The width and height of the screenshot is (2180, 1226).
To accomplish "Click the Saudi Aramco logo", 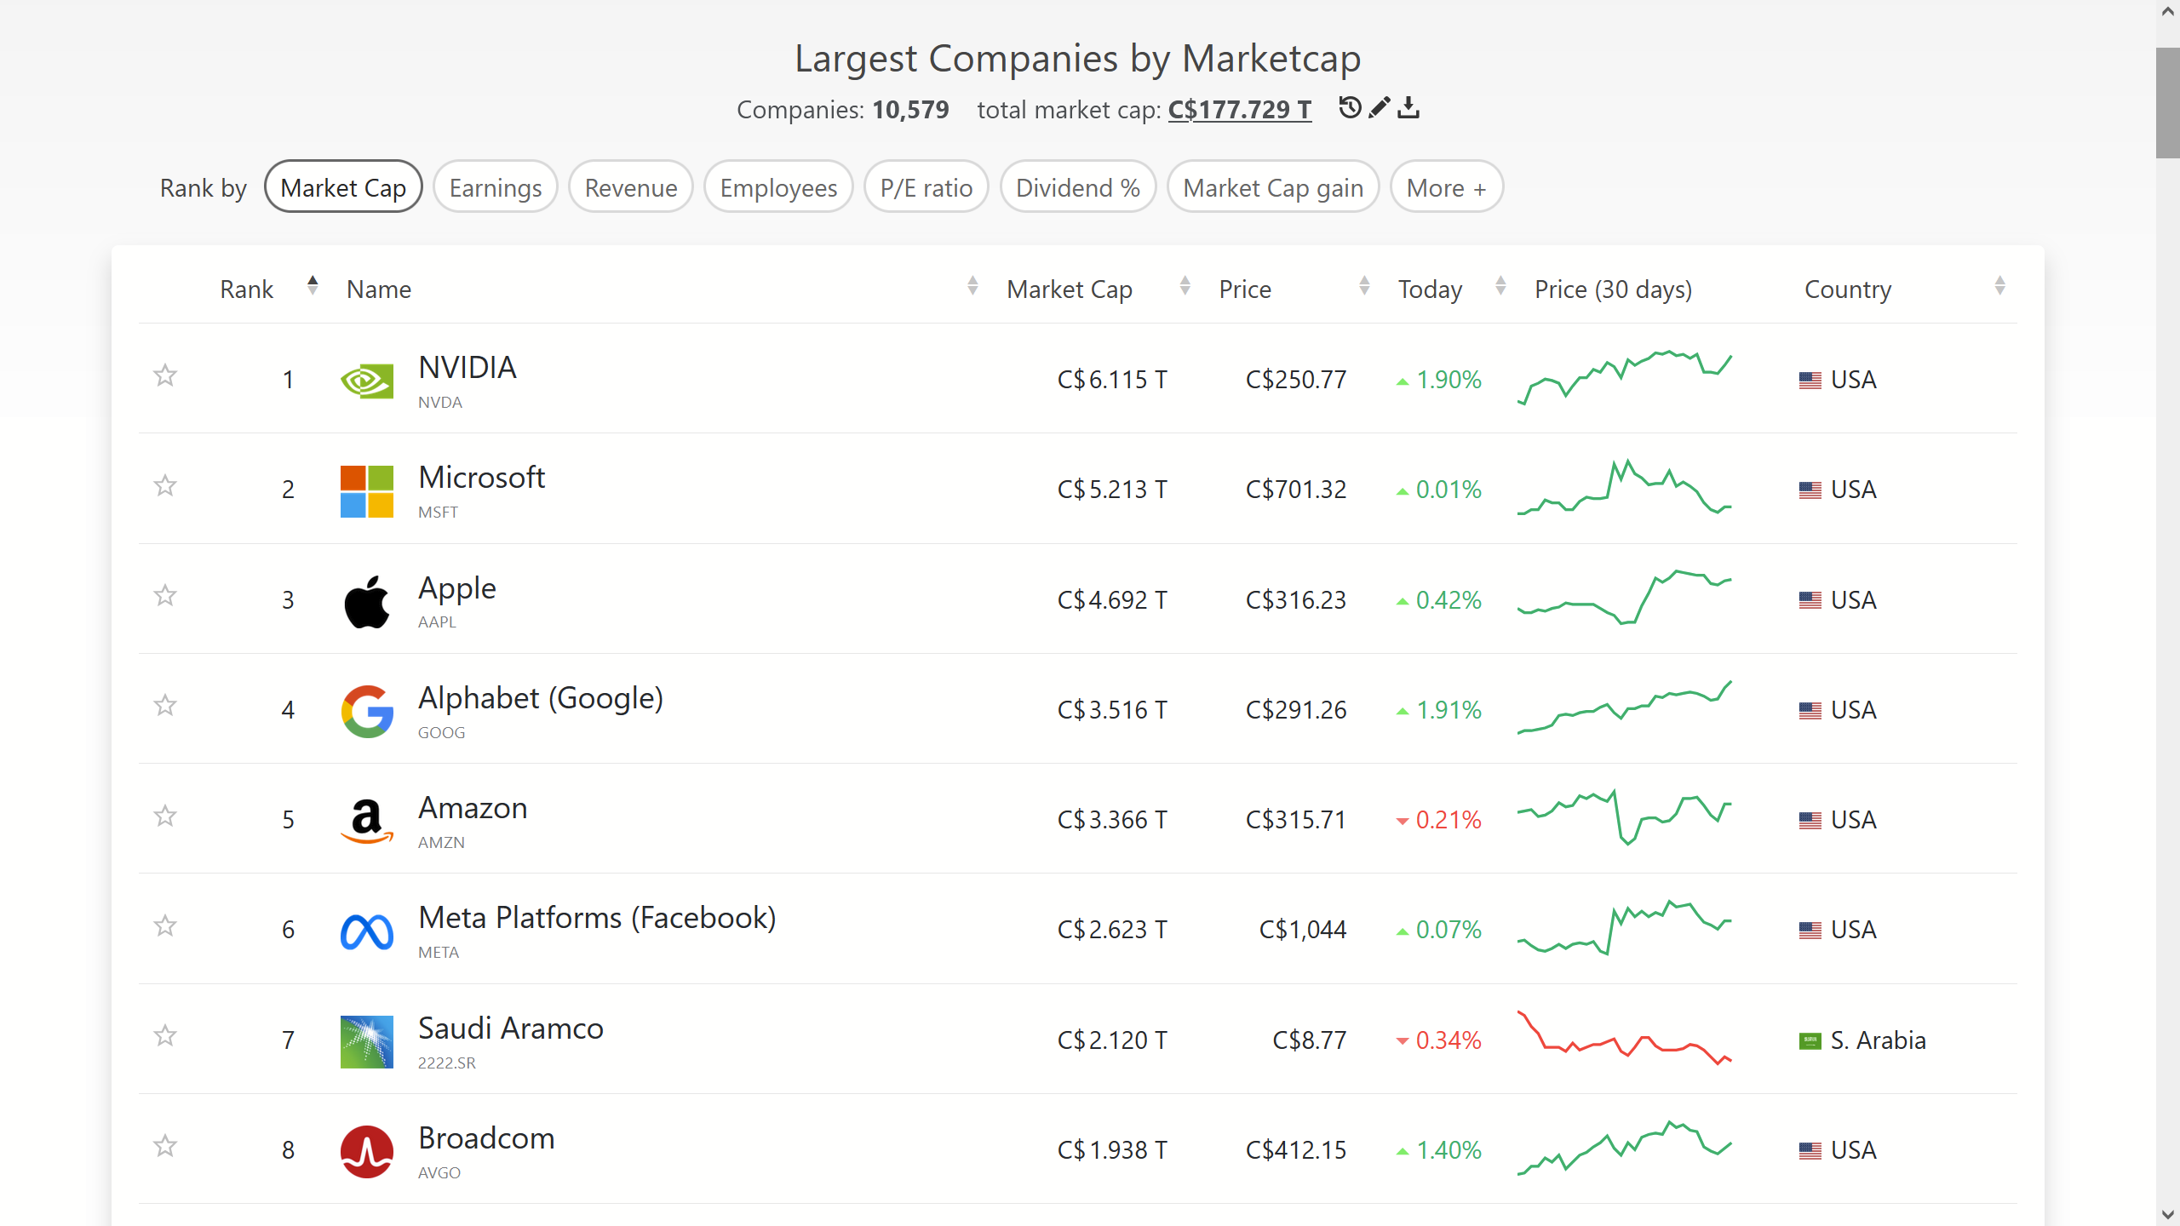I will pyautogui.click(x=366, y=1041).
